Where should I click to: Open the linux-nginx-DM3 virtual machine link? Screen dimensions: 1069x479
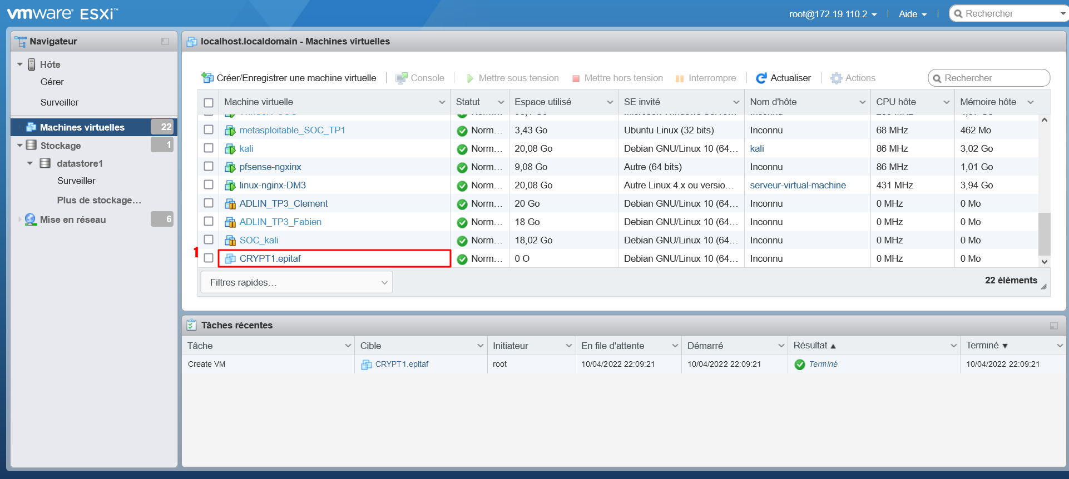pos(273,185)
